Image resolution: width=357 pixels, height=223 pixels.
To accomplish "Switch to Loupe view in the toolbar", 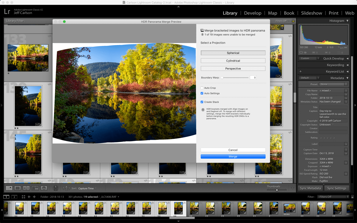I will click(x=18, y=188).
